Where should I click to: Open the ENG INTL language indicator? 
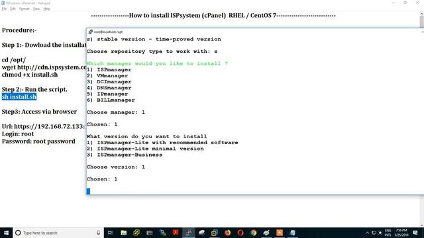click(x=388, y=233)
